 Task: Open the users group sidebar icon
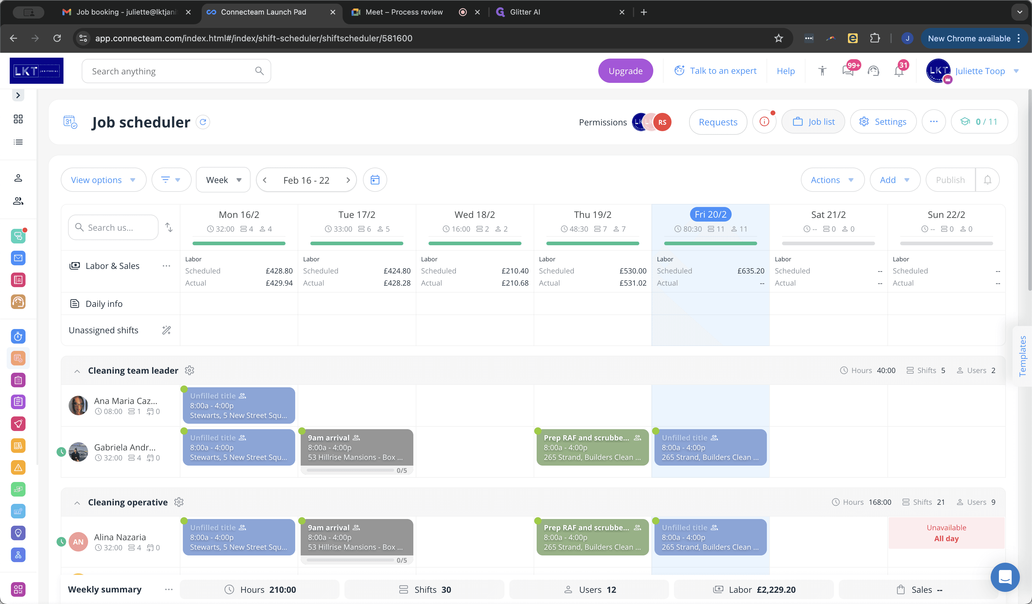(x=18, y=201)
